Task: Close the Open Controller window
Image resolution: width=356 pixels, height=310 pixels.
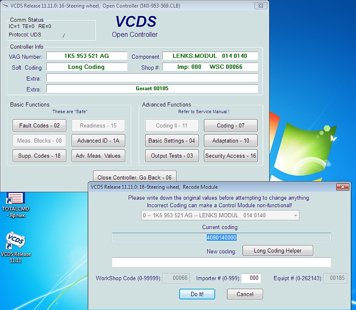Action: 260,6
